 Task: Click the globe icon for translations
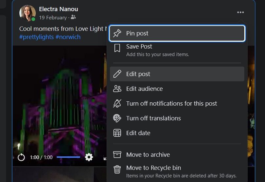(117, 118)
